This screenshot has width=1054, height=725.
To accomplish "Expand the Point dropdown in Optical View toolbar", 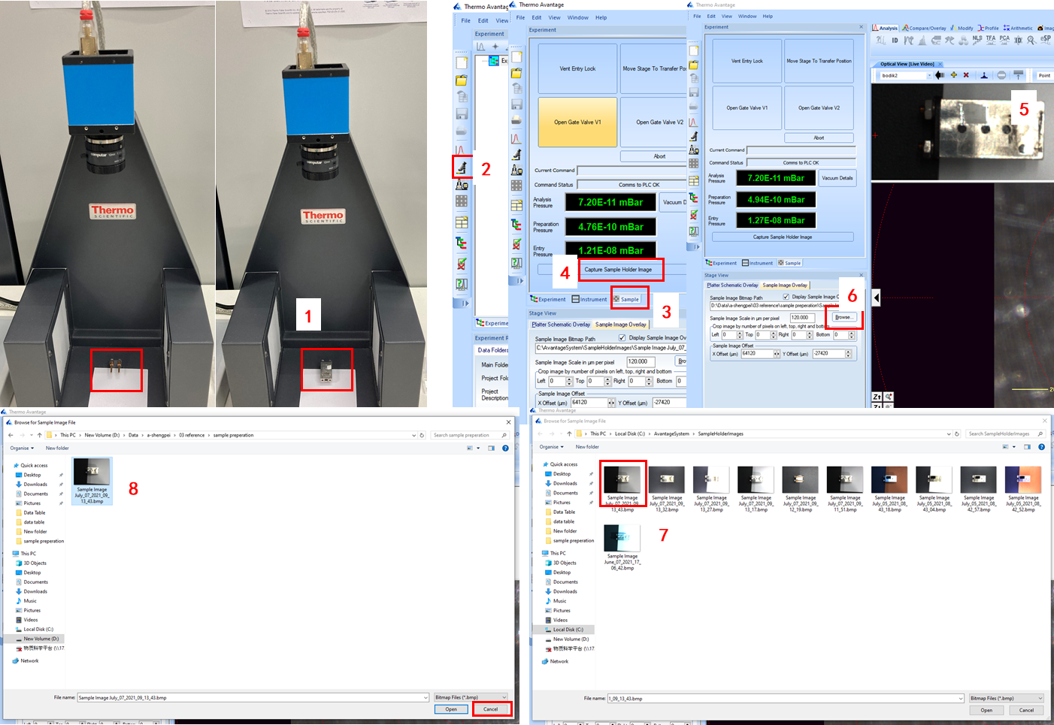I will point(1044,75).
